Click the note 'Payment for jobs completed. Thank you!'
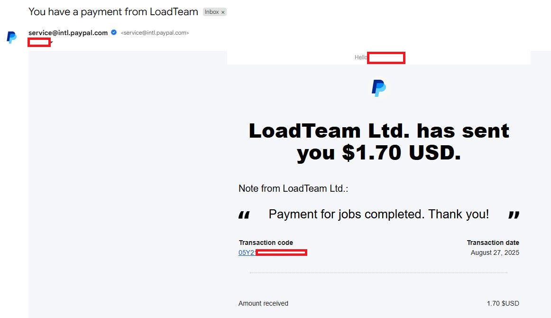Screen dimensions: 551x318 pyautogui.click(x=379, y=214)
